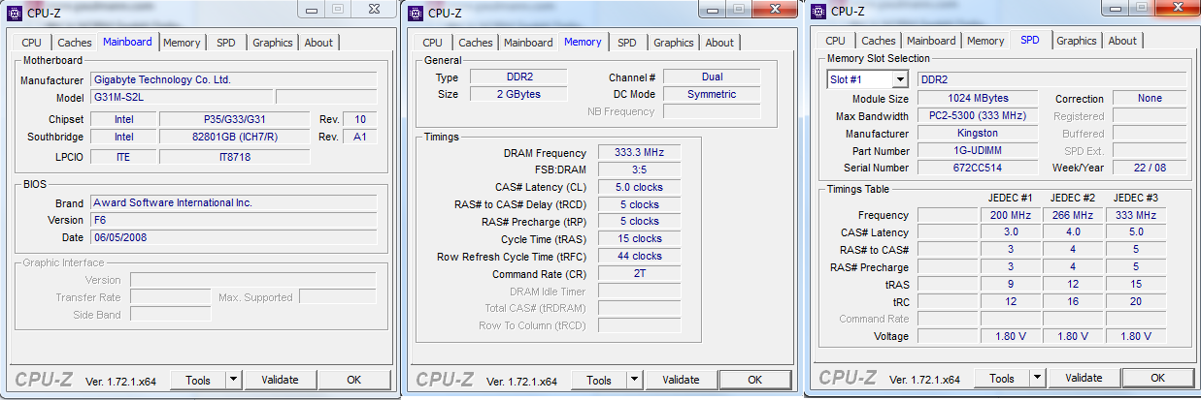Open the SPD tab in the Memory window
This screenshot has height=400, width=1201.
627,43
